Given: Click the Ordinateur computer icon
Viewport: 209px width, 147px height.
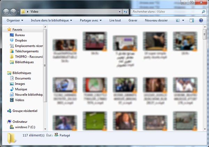Looking at the screenshot, I should coord(9,122).
